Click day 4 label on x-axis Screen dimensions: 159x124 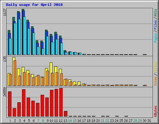click(x=24, y=121)
